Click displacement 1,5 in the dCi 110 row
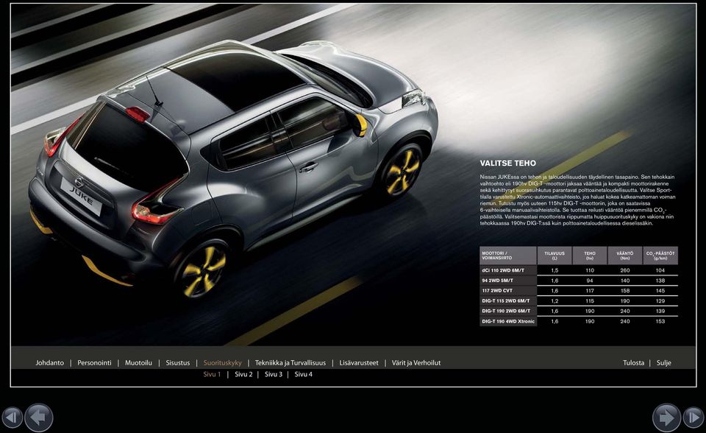Screen dimensions: 706x433 555,270
